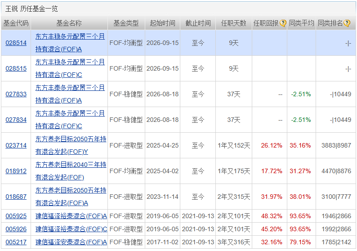Open fund code 027834 link
357x251 pixels.
16,120
